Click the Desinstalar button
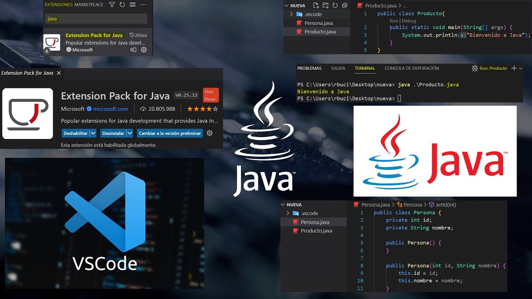Viewport: 532px width, 299px height. click(x=113, y=133)
